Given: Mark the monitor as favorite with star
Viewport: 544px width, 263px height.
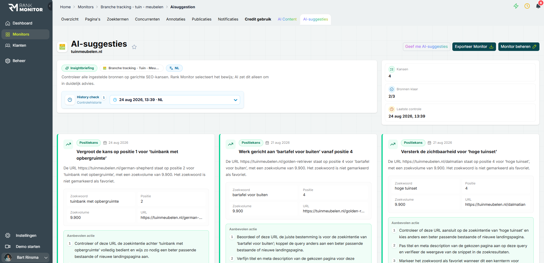Looking at the screenshot, I should click(134, 47).
